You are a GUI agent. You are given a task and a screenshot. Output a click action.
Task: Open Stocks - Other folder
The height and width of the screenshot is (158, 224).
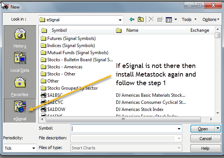pos(58,74)
